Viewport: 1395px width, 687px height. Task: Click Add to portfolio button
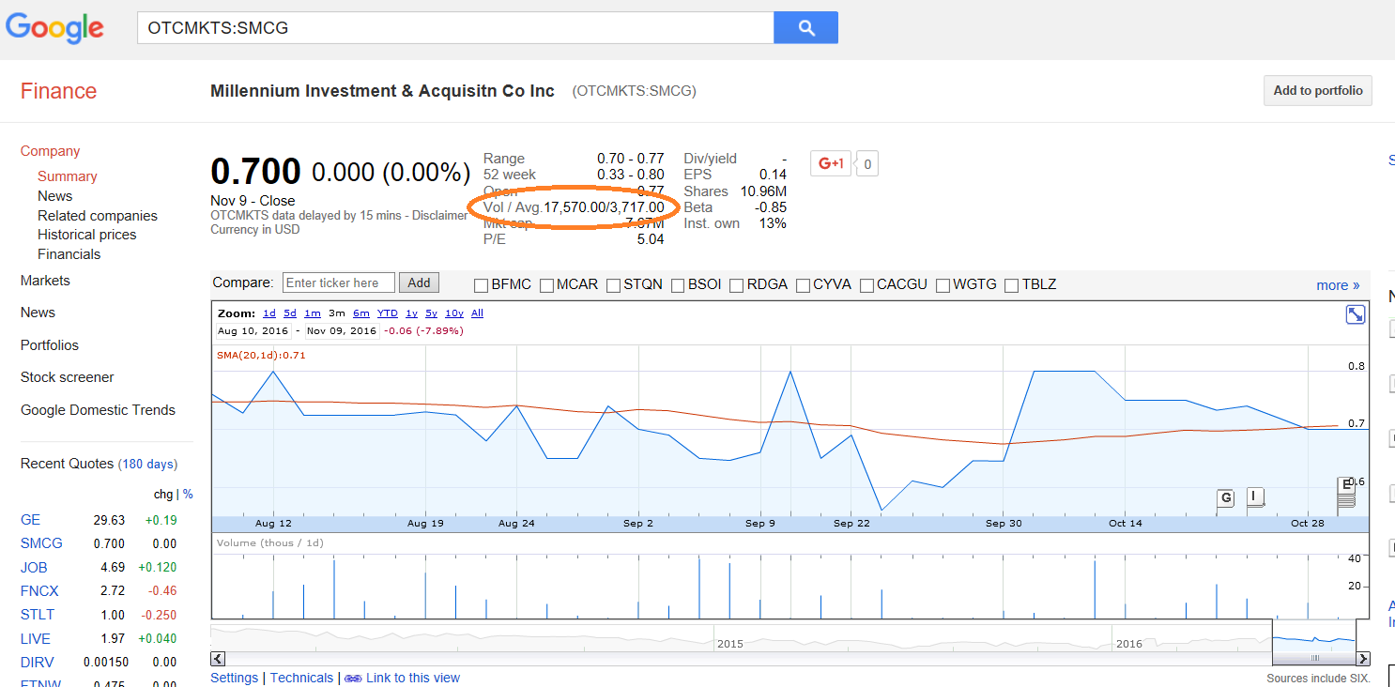pyautogui.click(x=1318, y=91)
